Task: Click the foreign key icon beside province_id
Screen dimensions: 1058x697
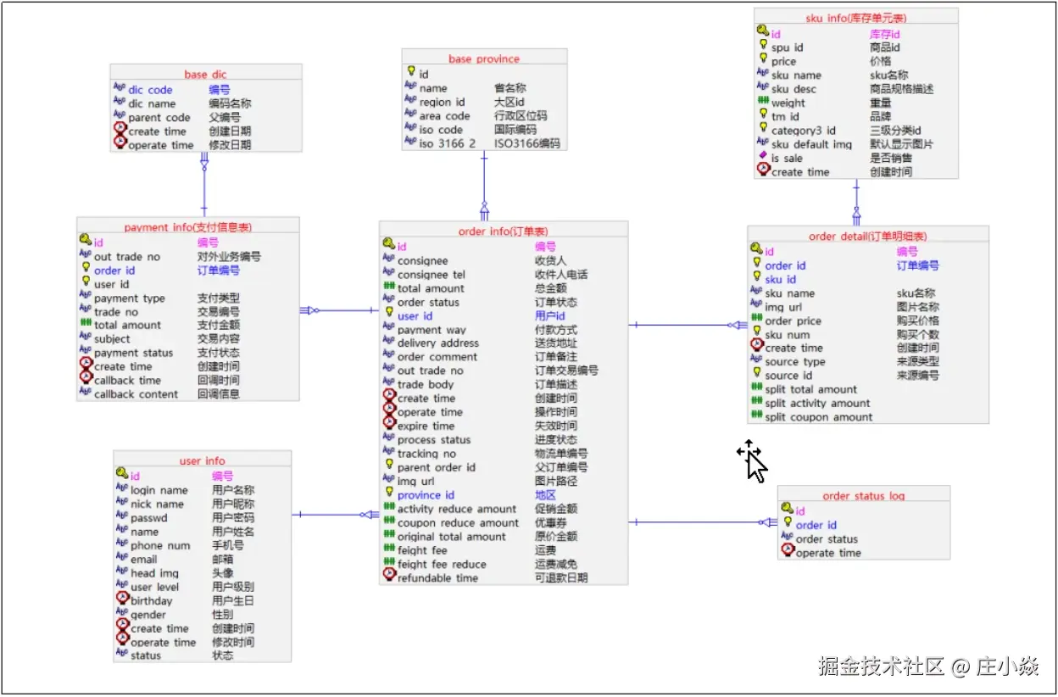Action: tap(388, 494)
